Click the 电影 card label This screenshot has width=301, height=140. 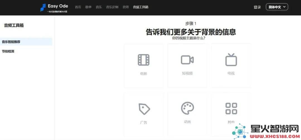click(x=144, y=74)
